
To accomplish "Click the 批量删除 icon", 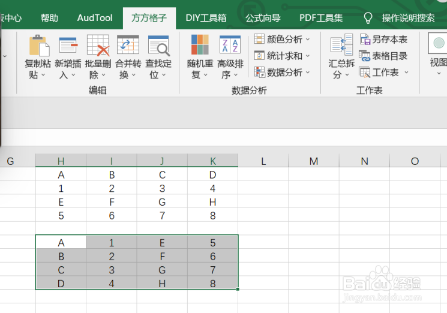I will tap(98, 45).
